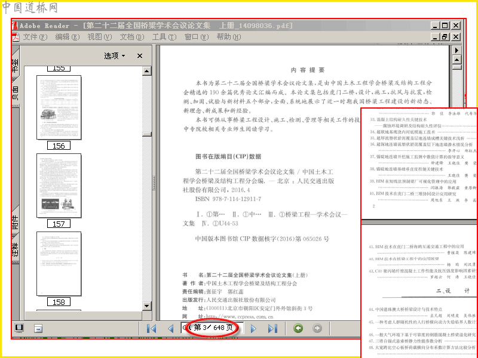Minimize the Adobe Reader window
Viewport: 478px width, 358px height.
pyautogui.click(x=435, y=26)
